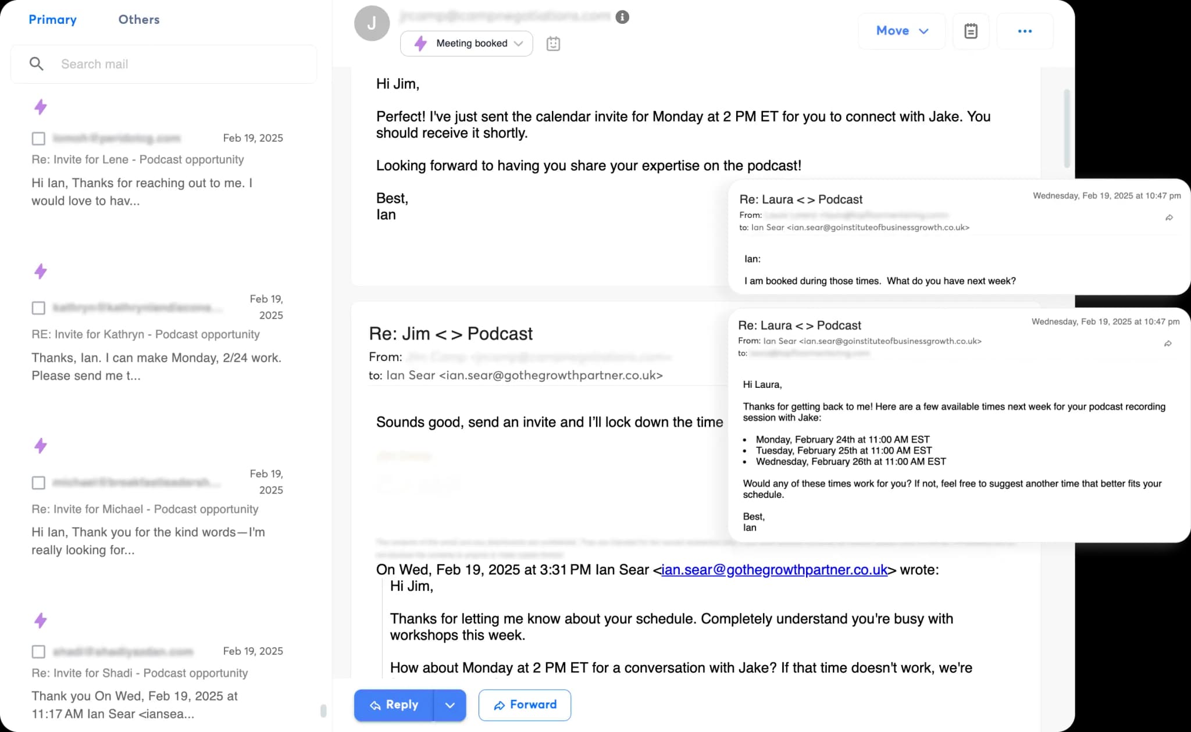Click the J sender avatar
Screen dimensions: 1191x732
click(372, 23)
